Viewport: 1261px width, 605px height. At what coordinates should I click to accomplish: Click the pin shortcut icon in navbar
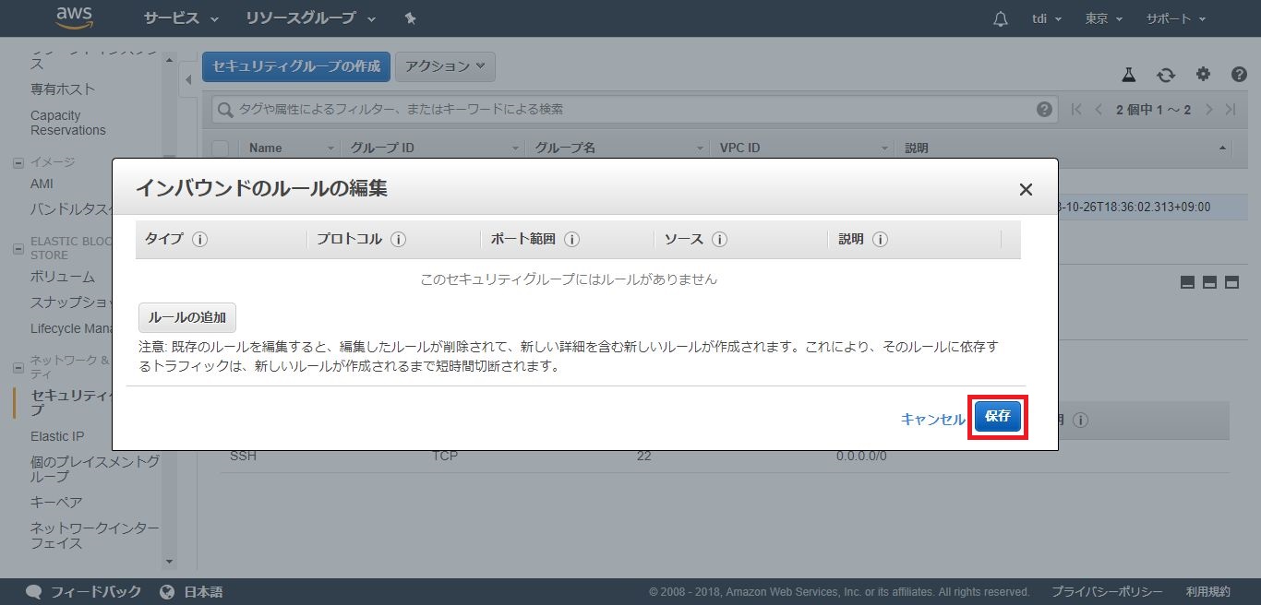pos(410,18)
